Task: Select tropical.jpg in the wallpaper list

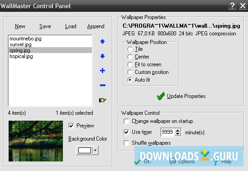Action: 50,56
